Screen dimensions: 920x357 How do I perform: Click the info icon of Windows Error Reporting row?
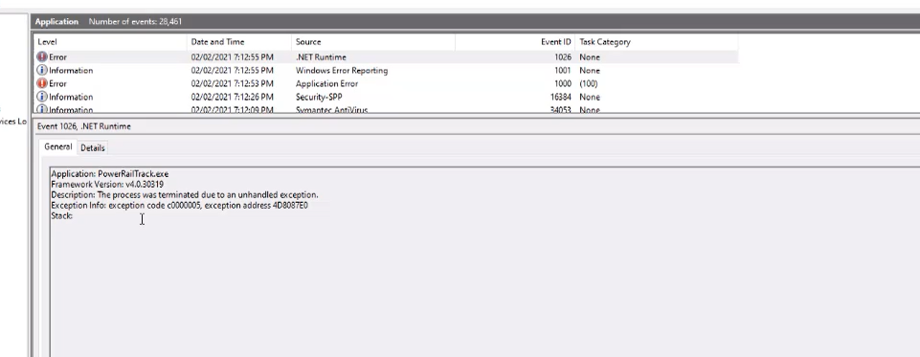[x=42, y=70]
